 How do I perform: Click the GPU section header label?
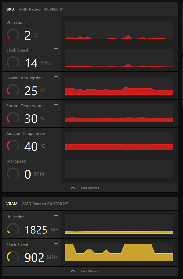click(10, 9)
